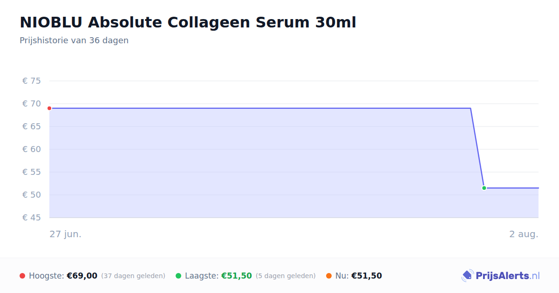Screen dimensions: 559x293
Task: Click the green dot next to Laagste
Action: (178, 276)
